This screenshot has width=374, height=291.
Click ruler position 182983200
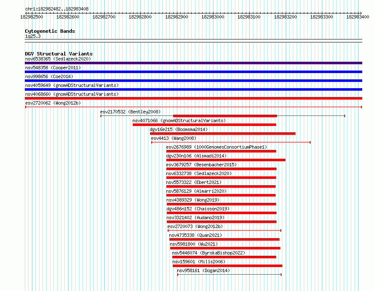(x=285, y=17)
